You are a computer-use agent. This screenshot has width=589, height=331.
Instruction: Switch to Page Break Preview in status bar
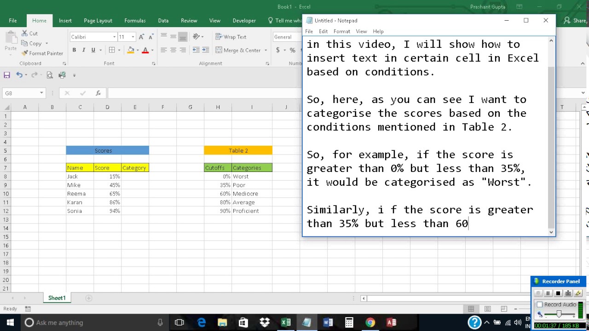coord(504,309)
